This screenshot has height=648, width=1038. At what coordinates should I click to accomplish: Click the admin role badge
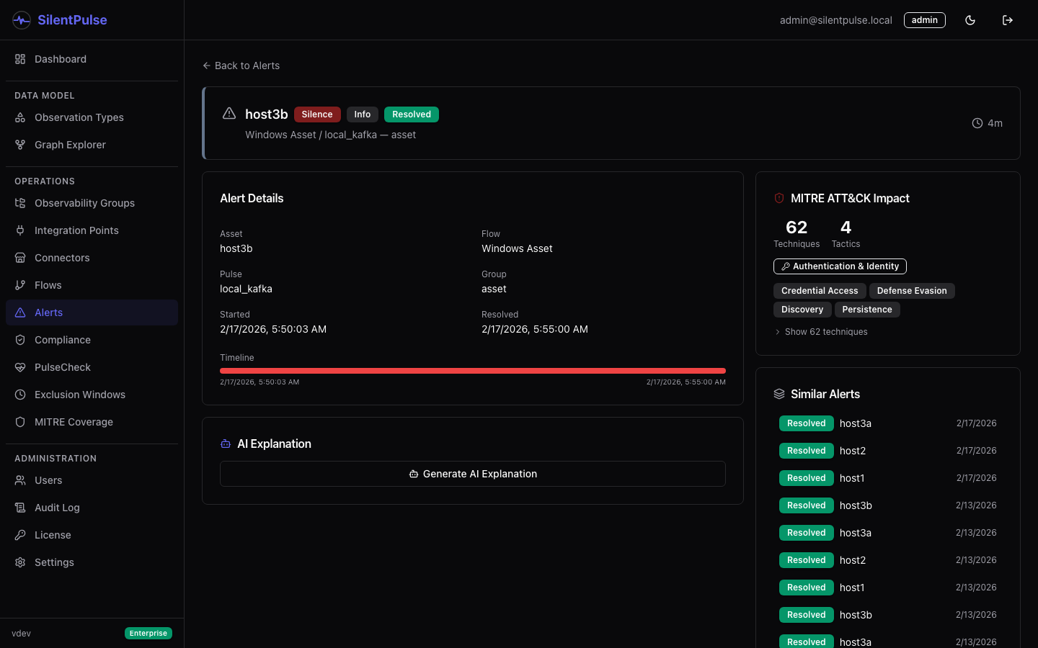925,20
